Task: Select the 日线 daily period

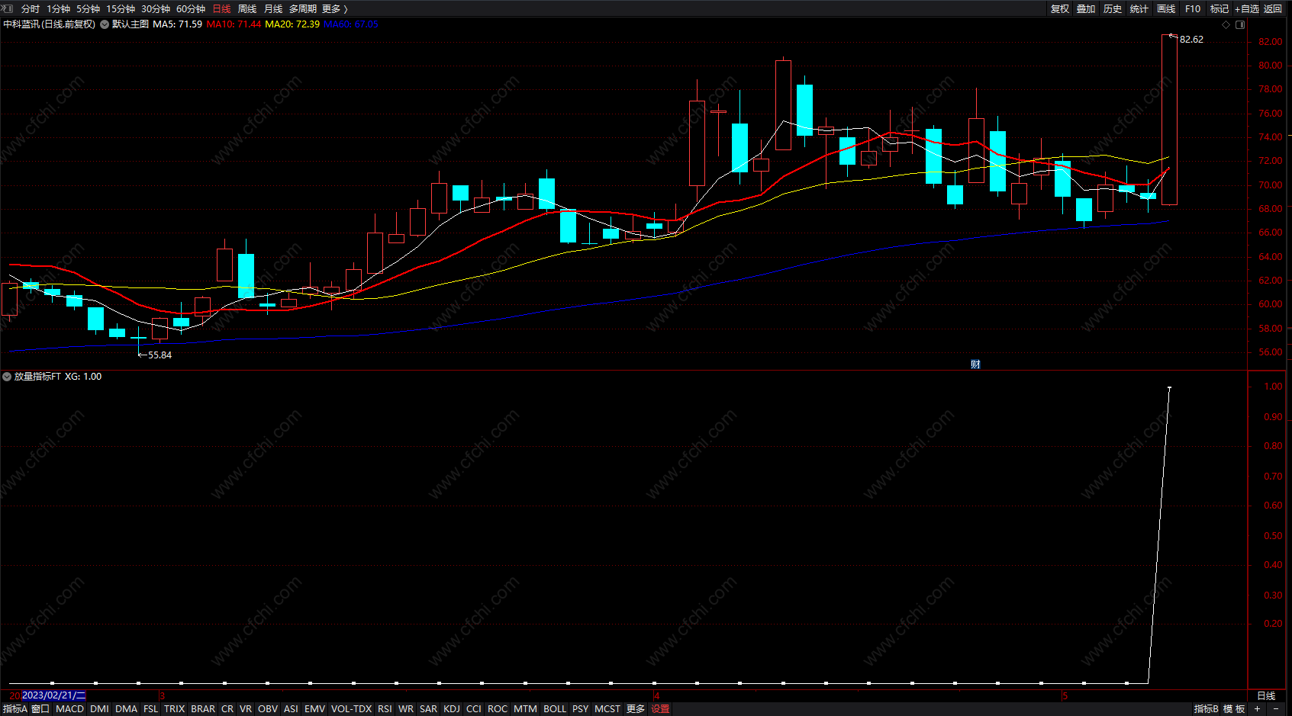Action: (x=221, y=9)
